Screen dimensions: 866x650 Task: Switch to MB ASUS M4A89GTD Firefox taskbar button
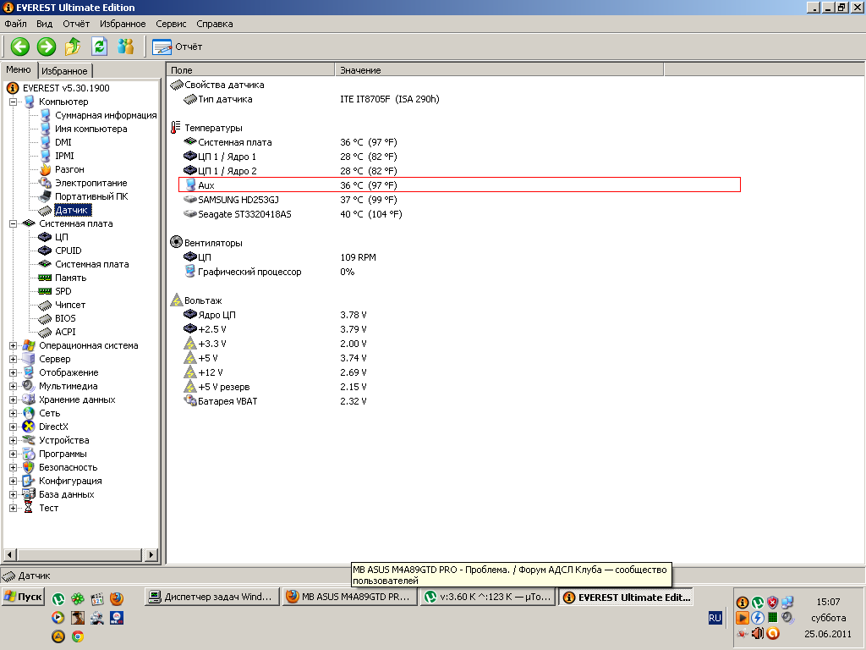(349, 597)
